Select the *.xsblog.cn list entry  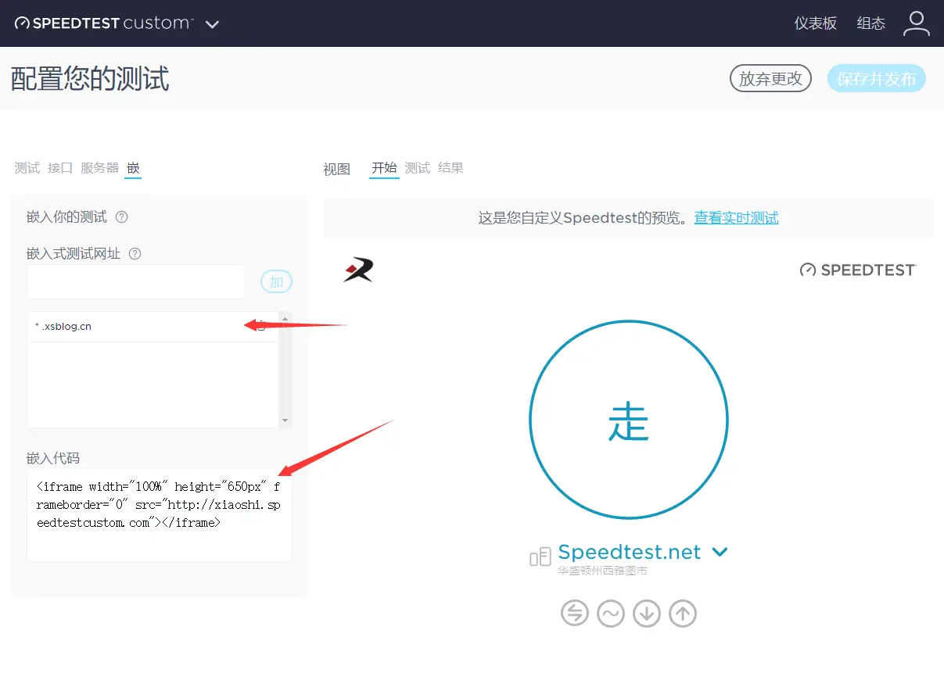(153, 327)
